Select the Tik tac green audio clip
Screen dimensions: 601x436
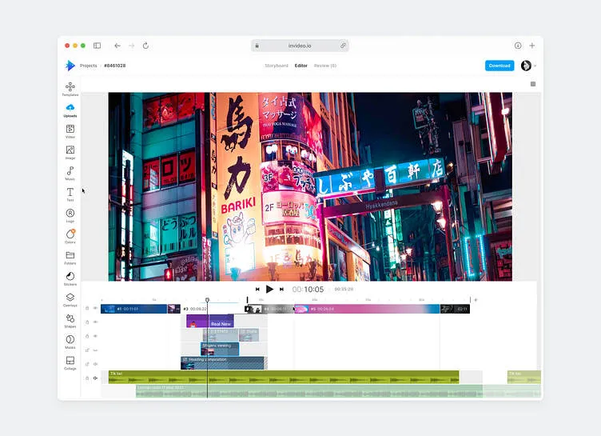[284, 377]
